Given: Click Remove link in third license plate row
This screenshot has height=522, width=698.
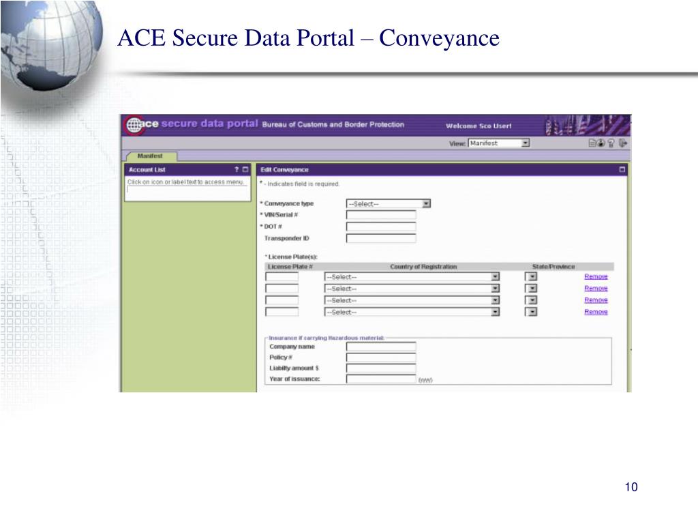Looking at the screenshot, I should coord(596,300).
